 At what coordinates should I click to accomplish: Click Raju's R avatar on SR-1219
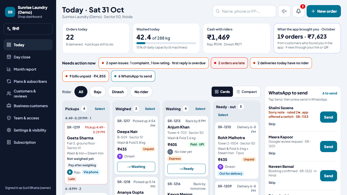click(70, 172)
